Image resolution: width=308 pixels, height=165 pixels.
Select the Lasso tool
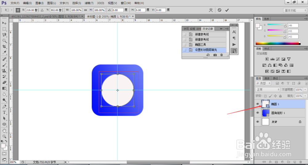tap(4, 35)
